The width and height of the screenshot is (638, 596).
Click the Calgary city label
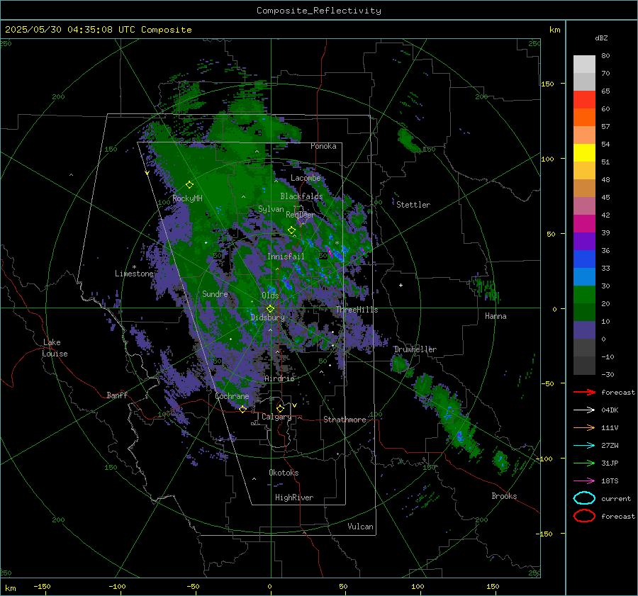[x=276, y=417]
